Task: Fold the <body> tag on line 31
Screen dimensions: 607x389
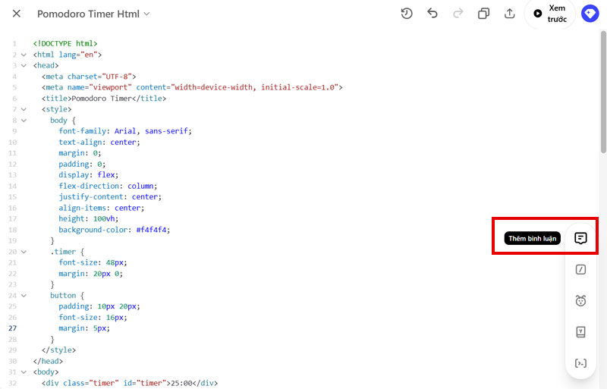Action: coord(24,372)
